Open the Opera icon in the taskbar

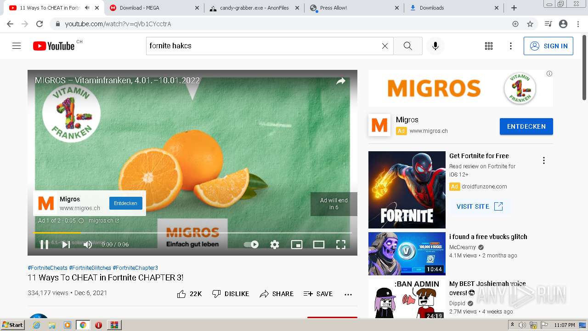[x=98, y=325]
